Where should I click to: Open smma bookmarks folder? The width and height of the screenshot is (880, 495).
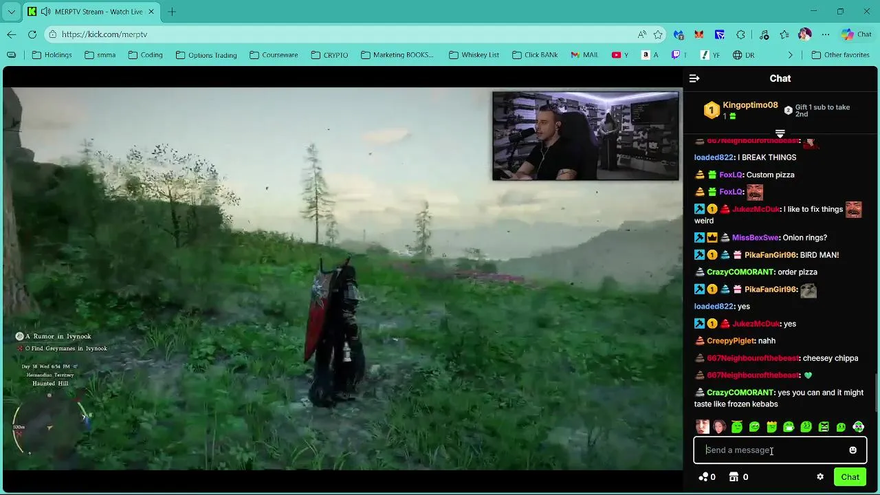pyautogui.click(x=100, y=55)
